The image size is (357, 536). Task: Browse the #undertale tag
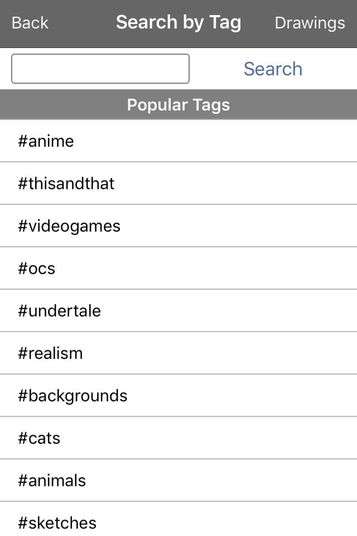[59, 311]
